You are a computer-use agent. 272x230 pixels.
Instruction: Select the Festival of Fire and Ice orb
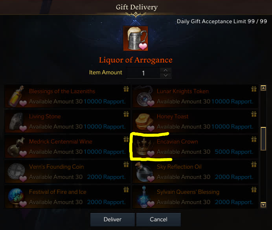click(x=17, y=197)
